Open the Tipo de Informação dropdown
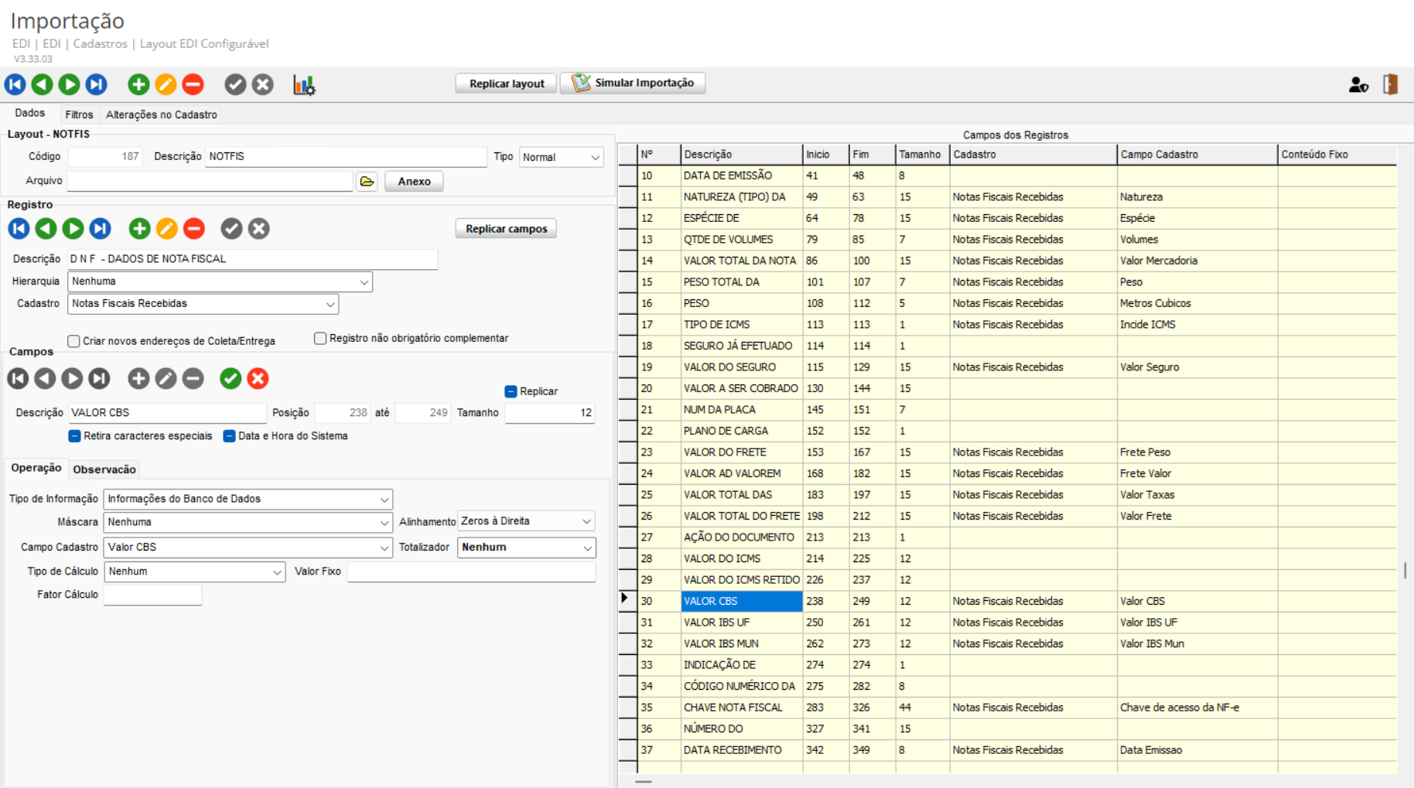1414x788 pixels. [384, 500]
